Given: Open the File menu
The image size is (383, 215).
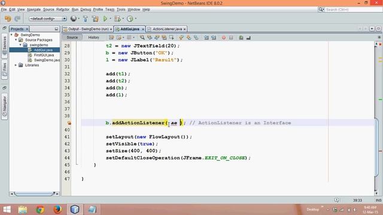Looking at the screenshot, I should 4,10.
